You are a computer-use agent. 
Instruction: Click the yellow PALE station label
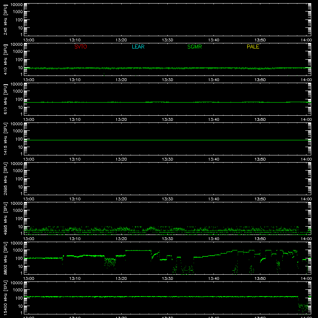coord(253,47)
